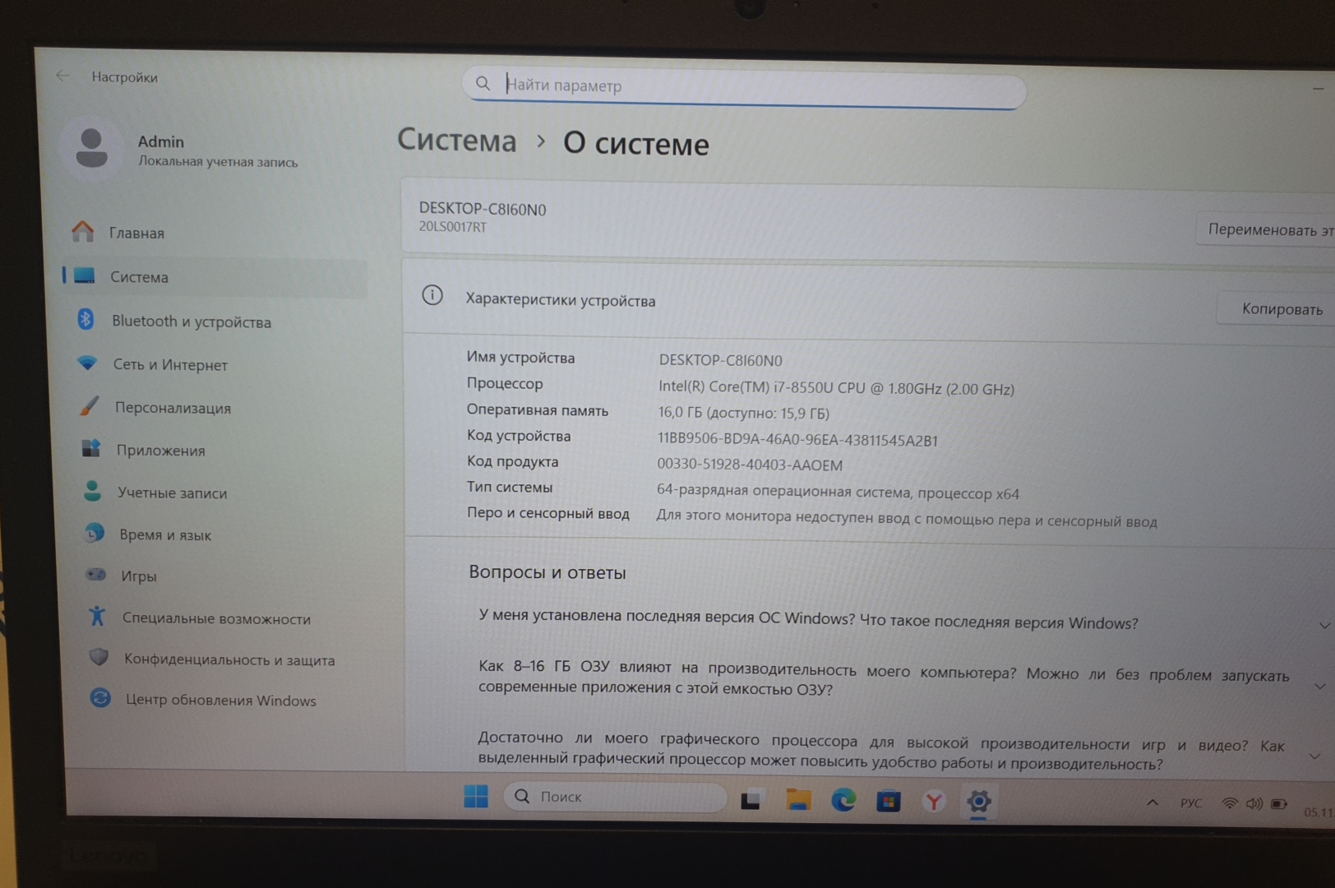The image size is (1335, 888).
Task: Select Учетные записи in the sidebar
Action: pos(172,493)
